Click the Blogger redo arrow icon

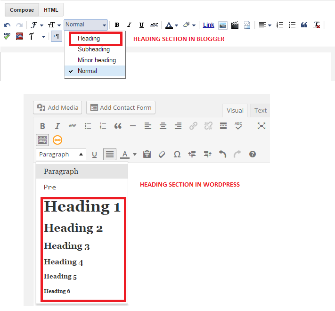pos(19,25)
